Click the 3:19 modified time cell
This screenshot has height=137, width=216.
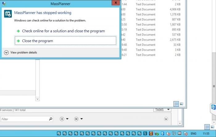click(x=124, y=30)
